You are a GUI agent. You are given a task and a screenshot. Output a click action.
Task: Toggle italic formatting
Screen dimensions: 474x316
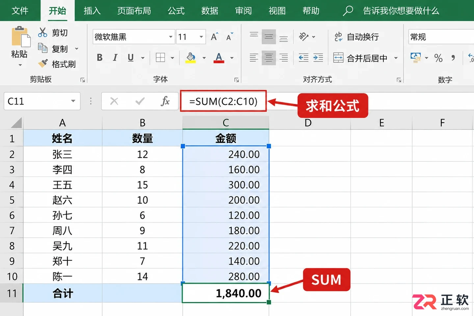[x=115, y=58]
